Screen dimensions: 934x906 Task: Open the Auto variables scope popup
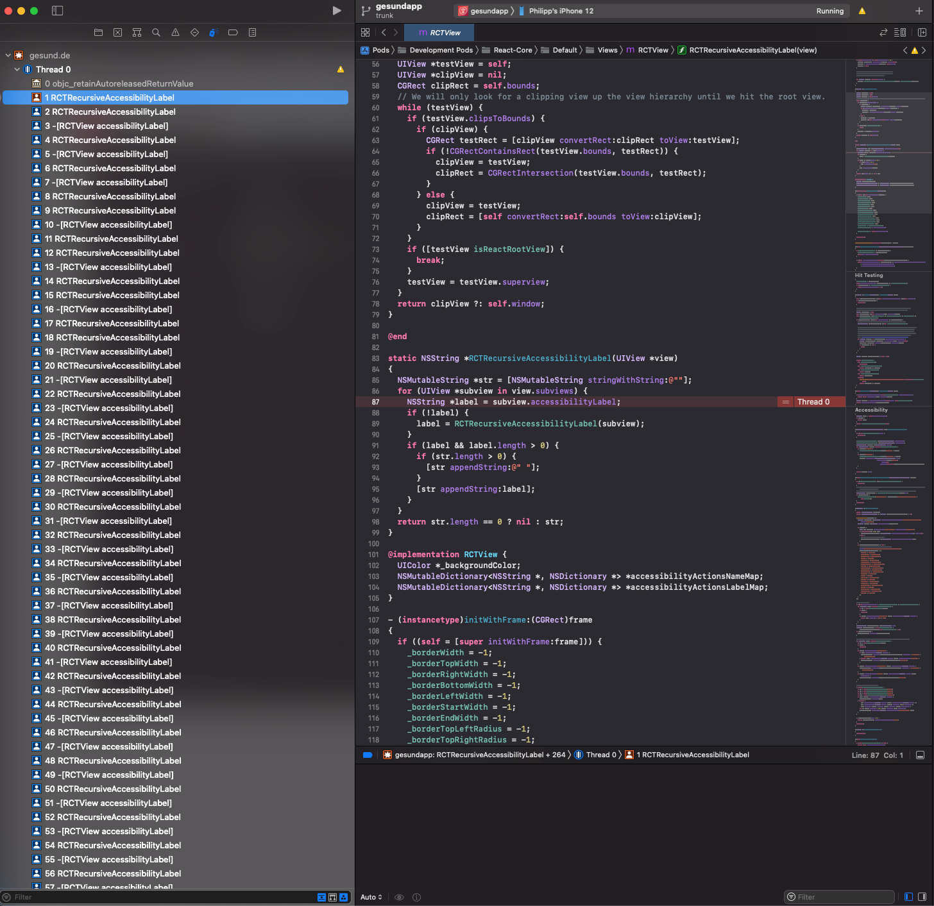pyautogui.click(x=371, y=897)
